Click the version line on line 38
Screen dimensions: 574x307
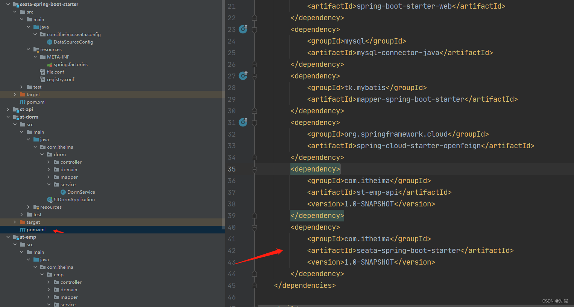[371, 204]
